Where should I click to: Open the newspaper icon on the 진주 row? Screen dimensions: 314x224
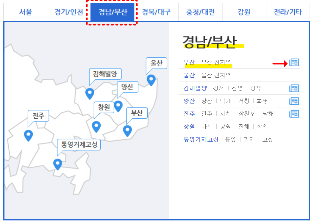pyautogui.click(x=294, y=114)
